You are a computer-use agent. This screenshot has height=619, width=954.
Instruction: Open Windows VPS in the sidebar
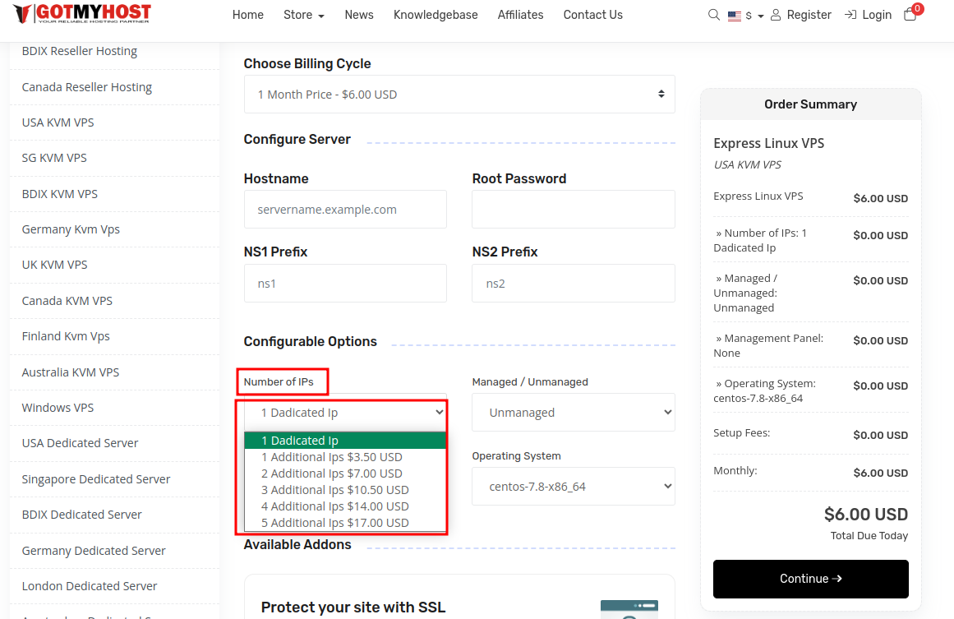[58, 408]
